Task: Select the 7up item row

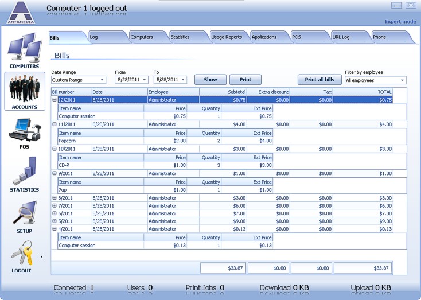Action: (165, 190)
